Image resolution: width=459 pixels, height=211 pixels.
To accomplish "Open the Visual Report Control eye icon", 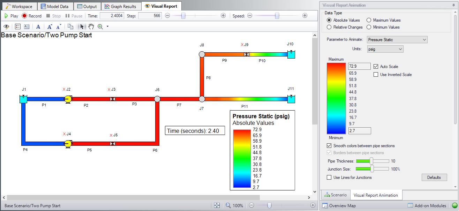I will (x=6, y=26).
